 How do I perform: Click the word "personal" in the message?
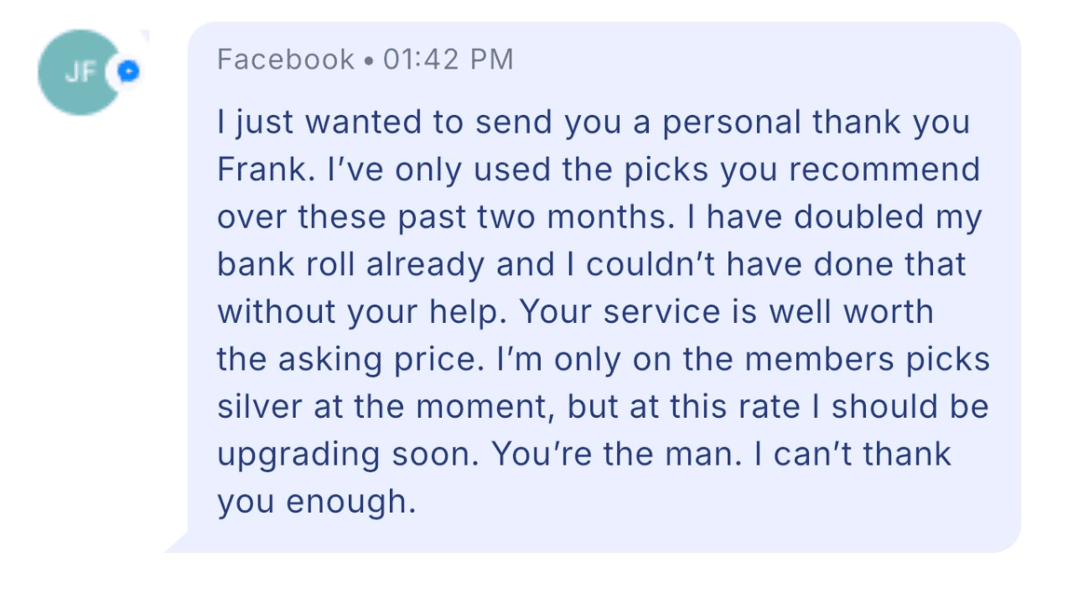pyautogui.click(x=732, y=122)
